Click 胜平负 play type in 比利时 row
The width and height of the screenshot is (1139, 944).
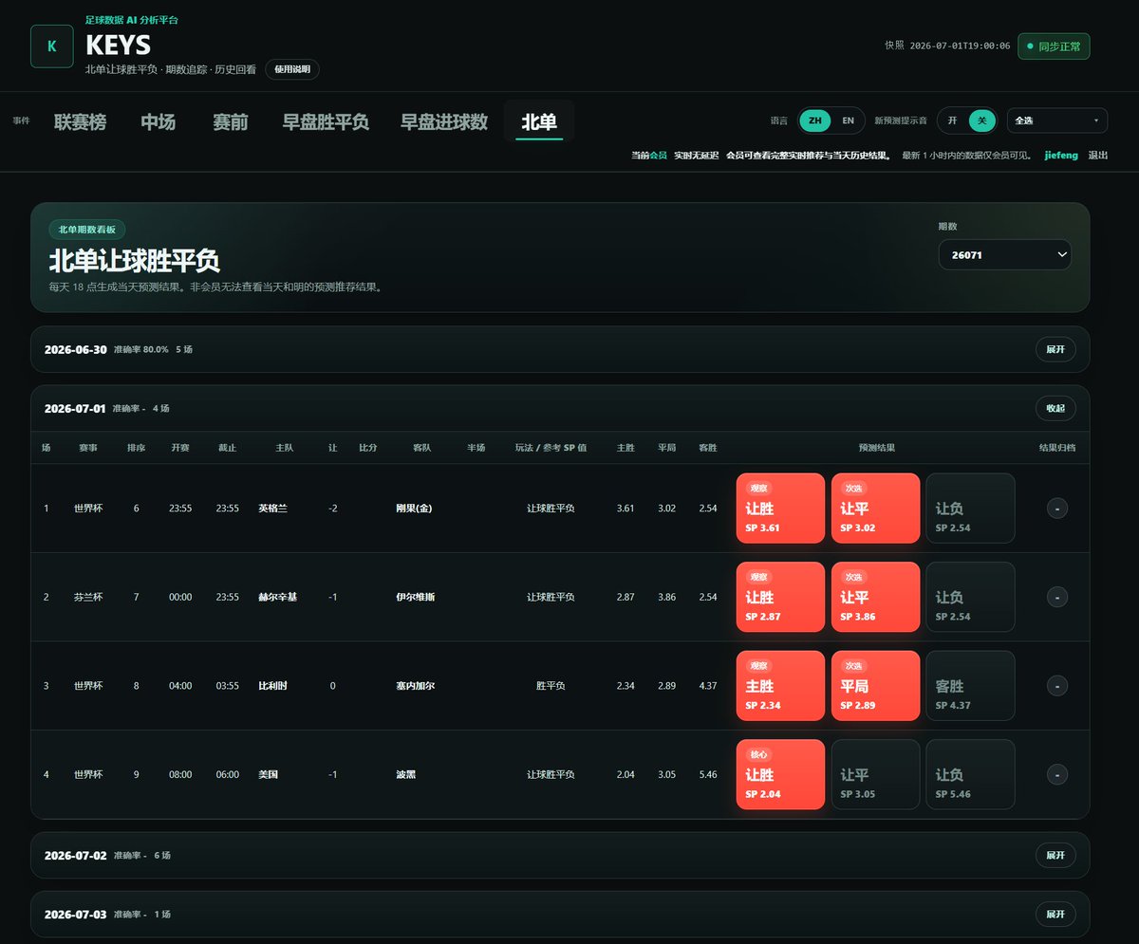coord(551,686)
